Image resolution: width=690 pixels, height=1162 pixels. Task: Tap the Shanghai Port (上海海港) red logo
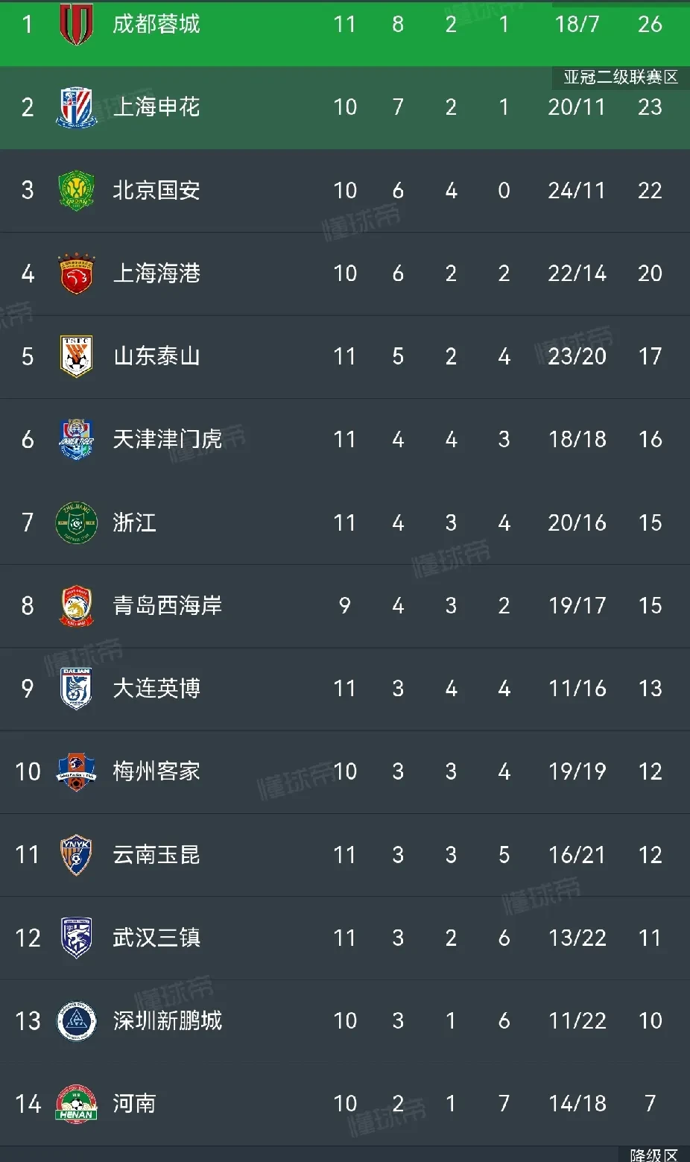point(76,274)
